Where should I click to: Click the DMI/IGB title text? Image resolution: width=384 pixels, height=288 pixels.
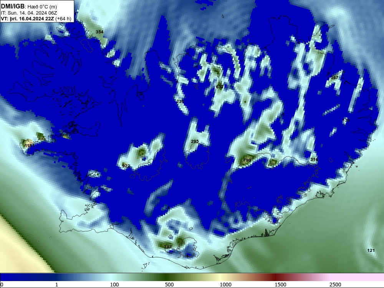click(13, 7)
